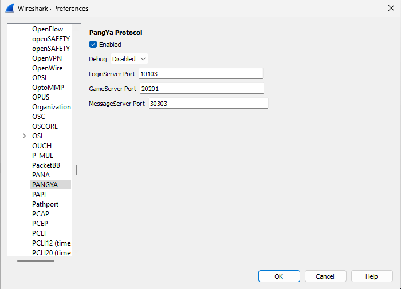Select OSCORE protocol entry

pos(45,126)
